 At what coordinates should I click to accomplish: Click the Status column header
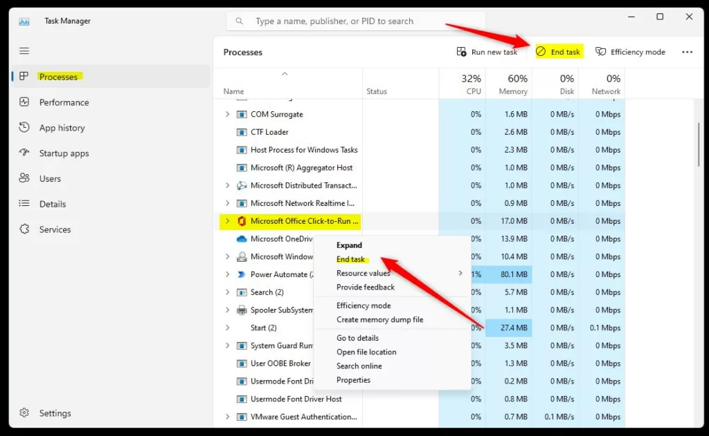click(400, 84)
